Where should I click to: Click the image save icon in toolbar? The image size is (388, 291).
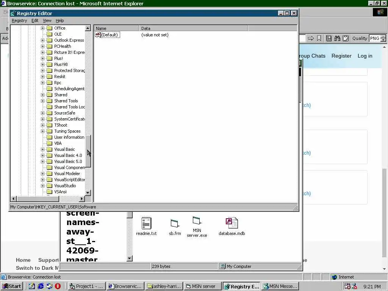(x=329, y=38)
